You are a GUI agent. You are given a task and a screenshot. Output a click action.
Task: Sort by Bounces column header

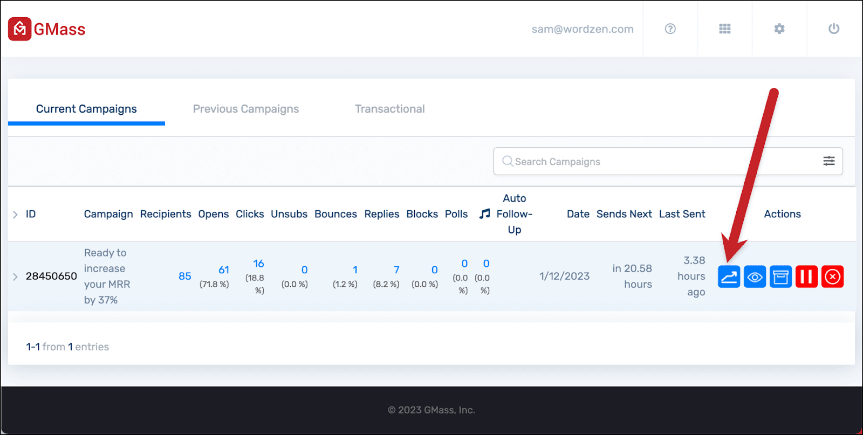(x=335, y=214)
